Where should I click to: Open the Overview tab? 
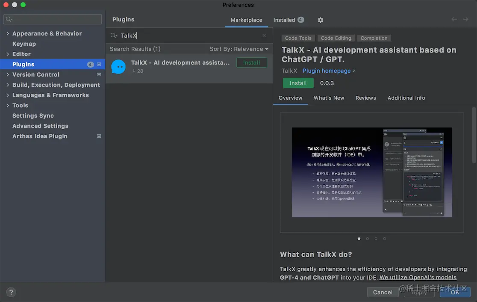tap(290, 98)
